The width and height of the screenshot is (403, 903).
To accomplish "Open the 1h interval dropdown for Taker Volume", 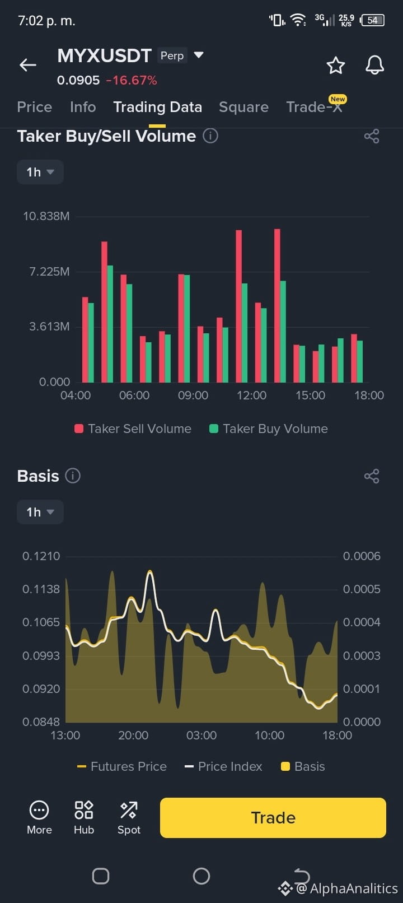I will [40, 172].
